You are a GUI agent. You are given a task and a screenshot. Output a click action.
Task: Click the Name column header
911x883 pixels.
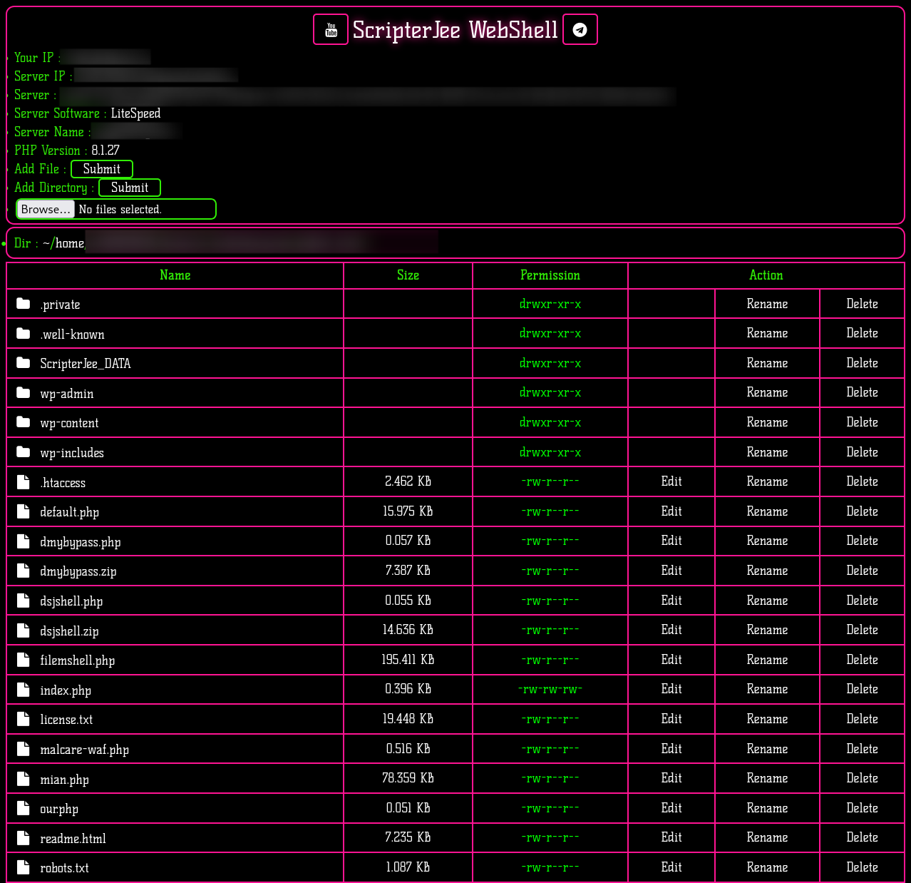175,275
